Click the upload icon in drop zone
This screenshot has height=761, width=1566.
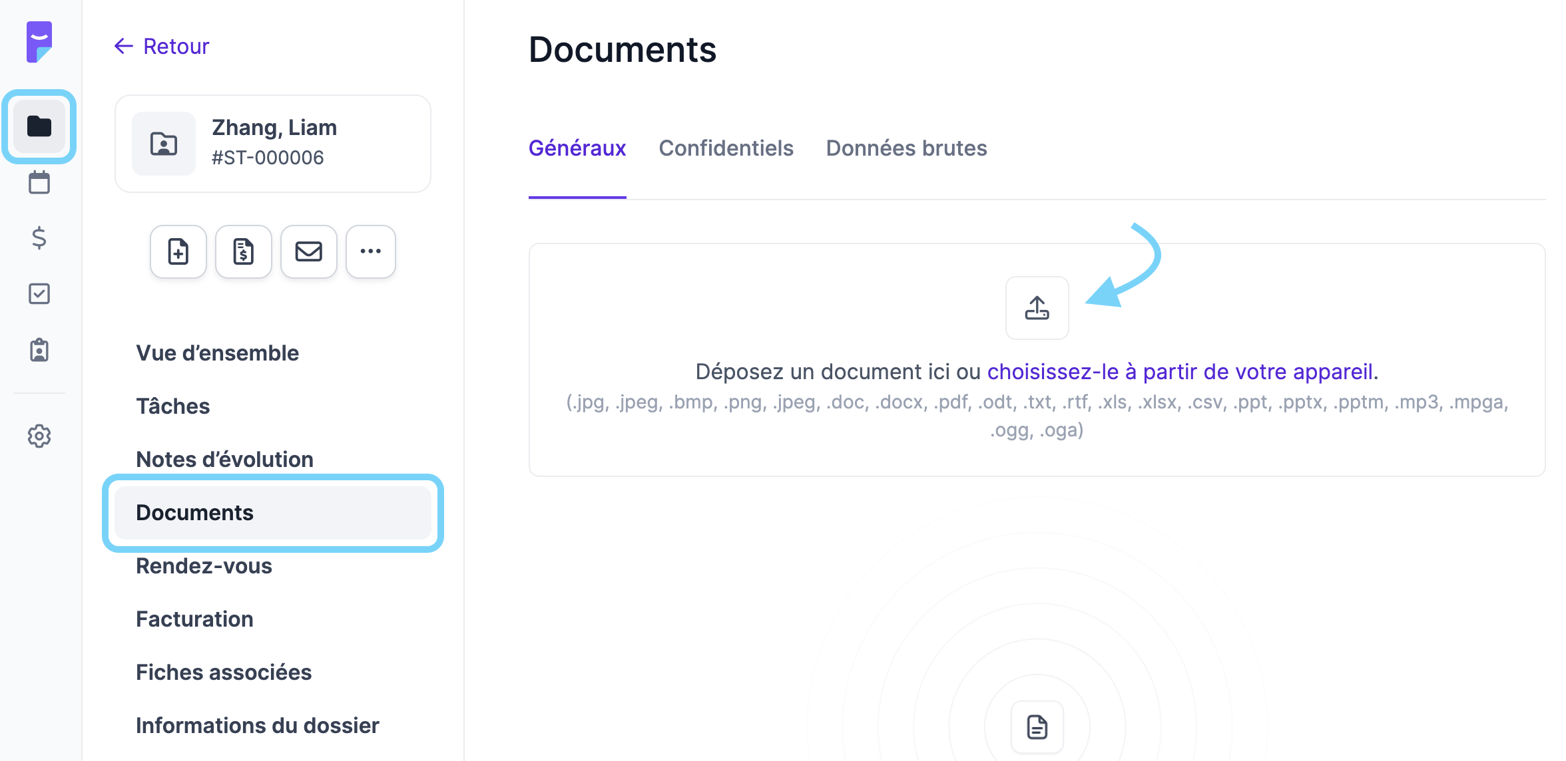pyautogui.click(x=1037, y=308)
